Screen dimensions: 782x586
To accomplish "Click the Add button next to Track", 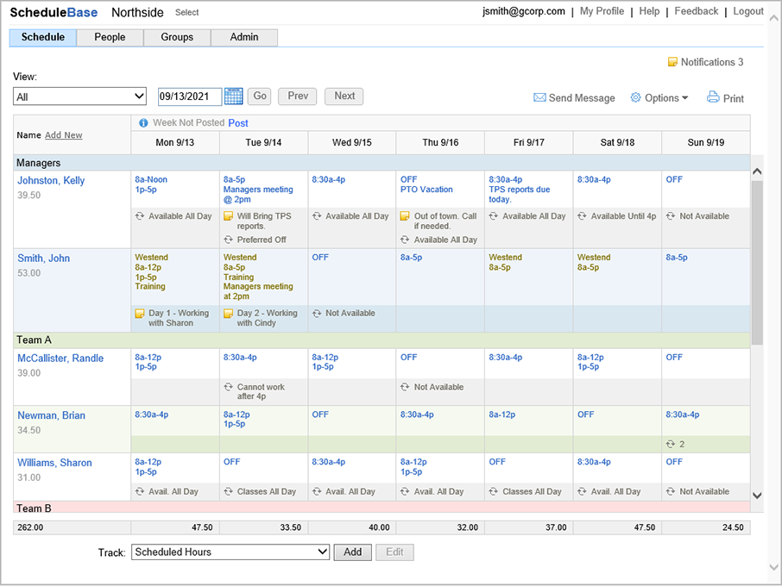I will (352, 552).
